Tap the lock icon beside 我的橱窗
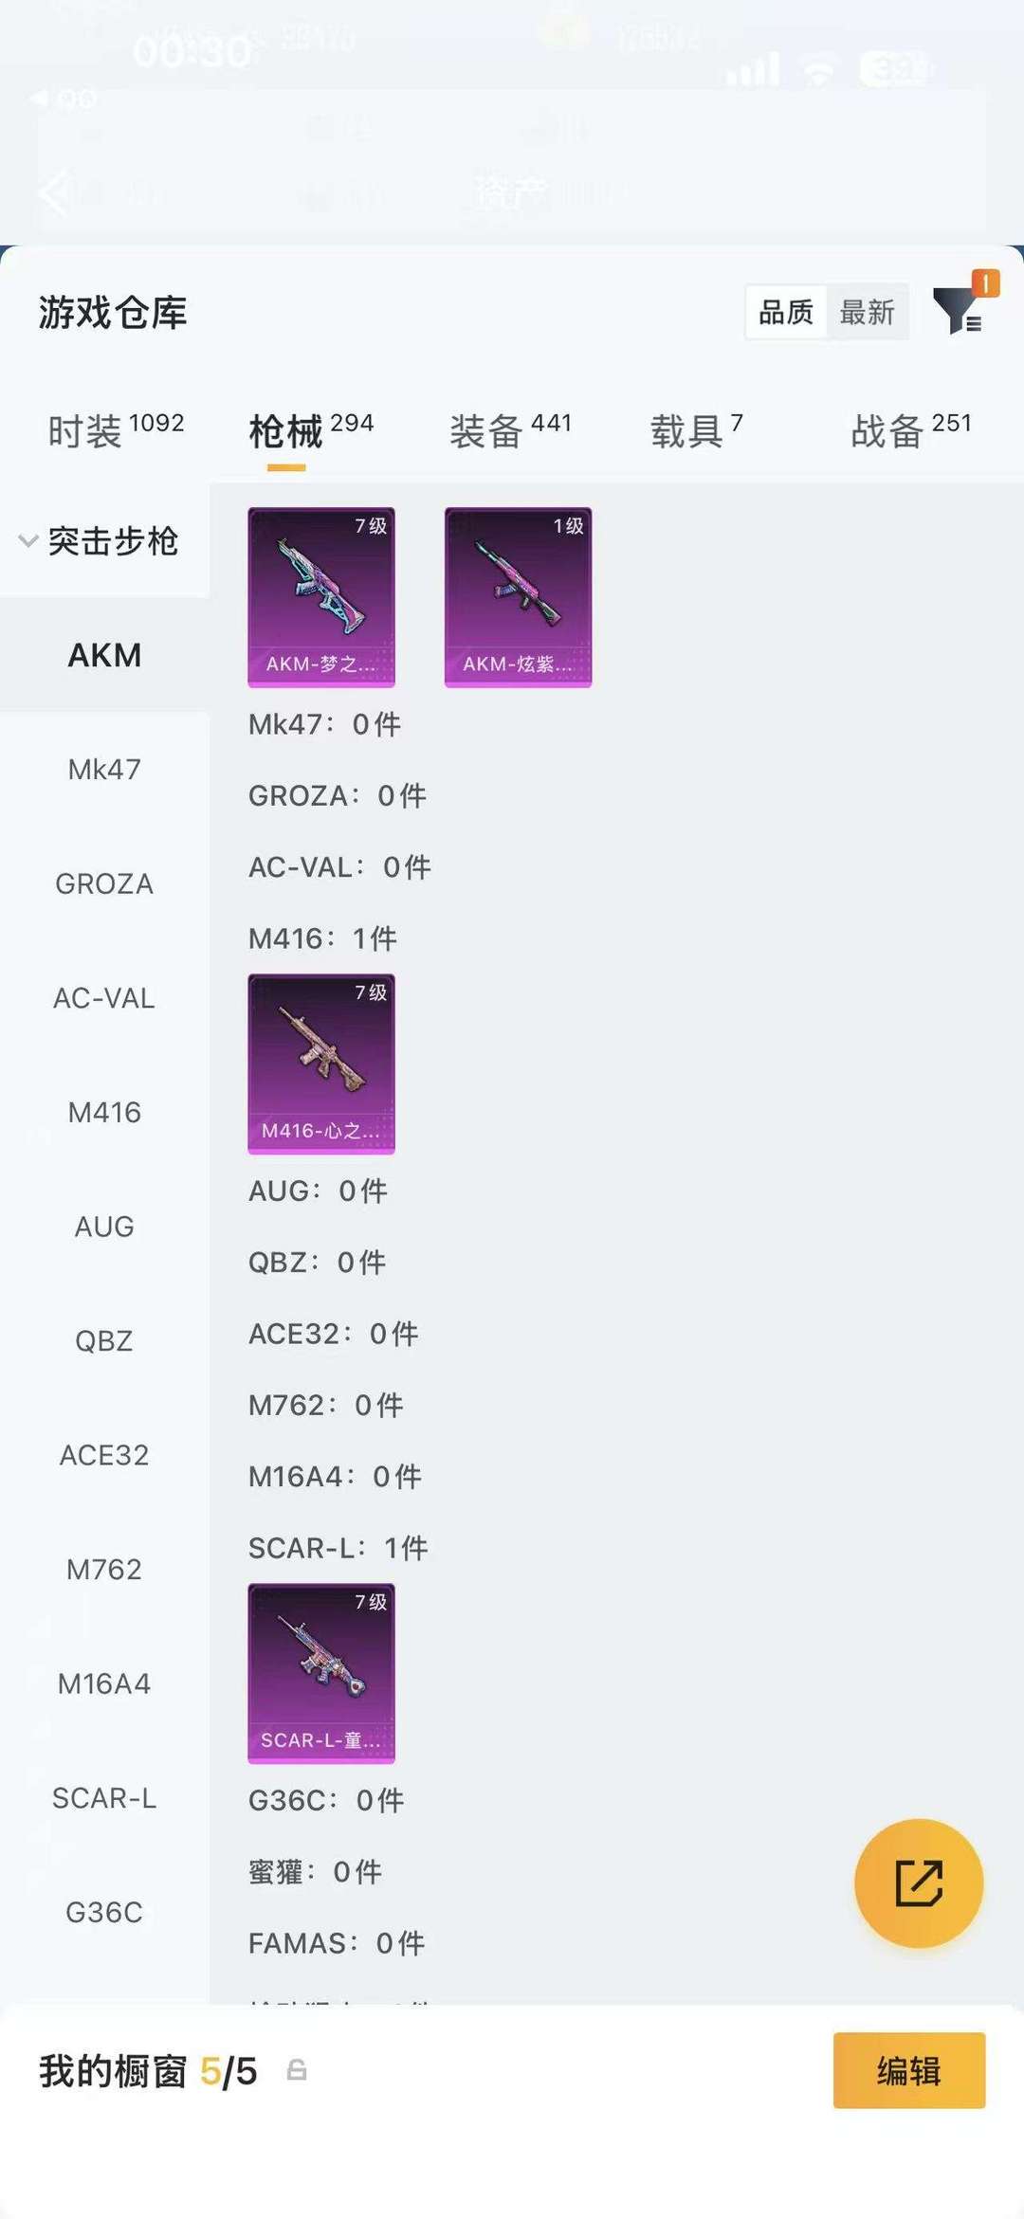Screen dimensions: 1024x2219 coord(297,2070)
